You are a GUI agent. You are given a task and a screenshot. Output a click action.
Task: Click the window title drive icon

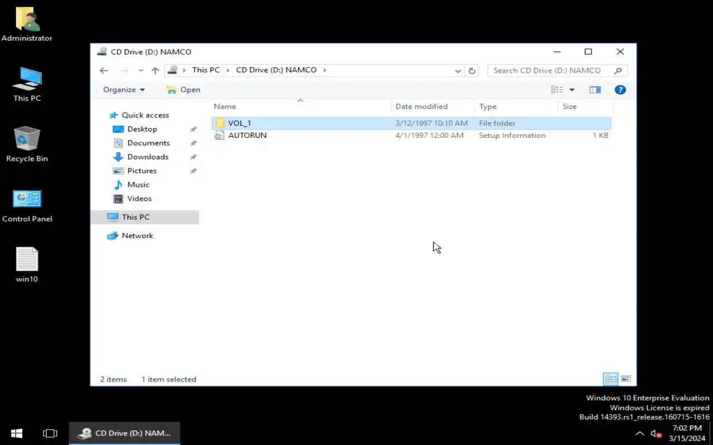[102, 52]
